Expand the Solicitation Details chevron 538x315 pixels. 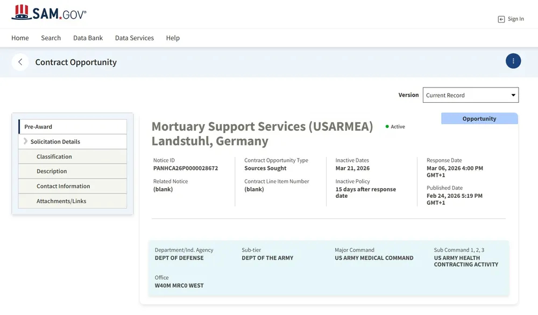click(25, 141)
